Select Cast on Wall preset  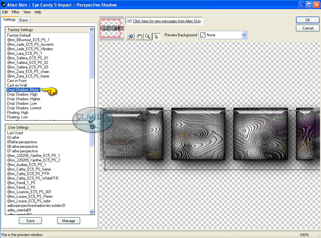pyautogui.click(x=17, y=85)
